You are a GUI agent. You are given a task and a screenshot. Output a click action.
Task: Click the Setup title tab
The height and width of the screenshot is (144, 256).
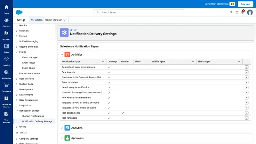click(21, 20)
